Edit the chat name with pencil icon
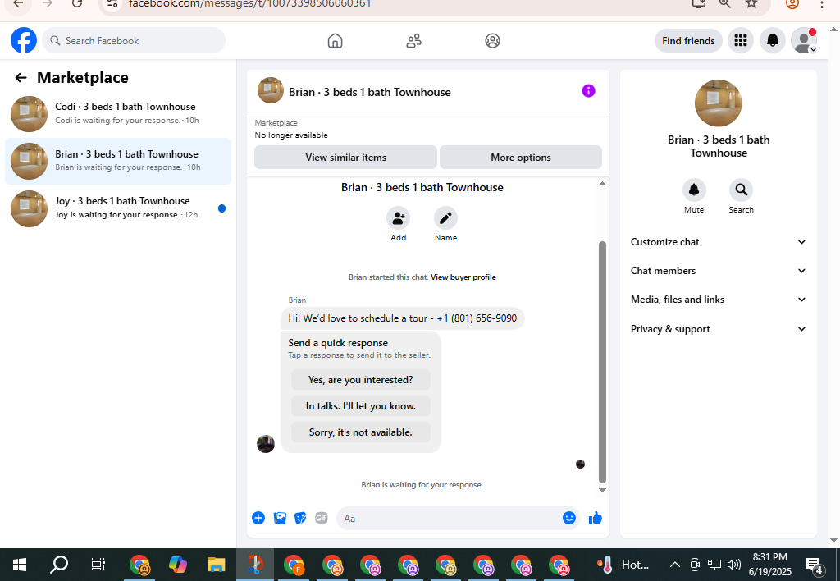 445,218
